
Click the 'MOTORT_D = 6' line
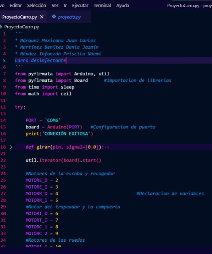[42, 214]
